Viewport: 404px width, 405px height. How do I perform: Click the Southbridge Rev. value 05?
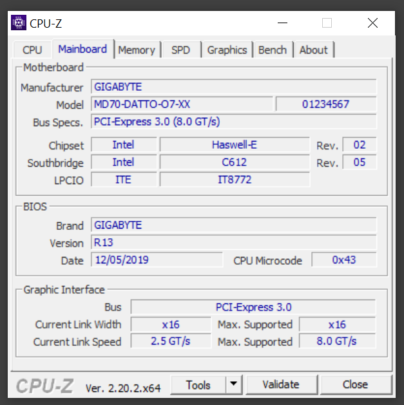pyautogui.click(x=360, y=162)
